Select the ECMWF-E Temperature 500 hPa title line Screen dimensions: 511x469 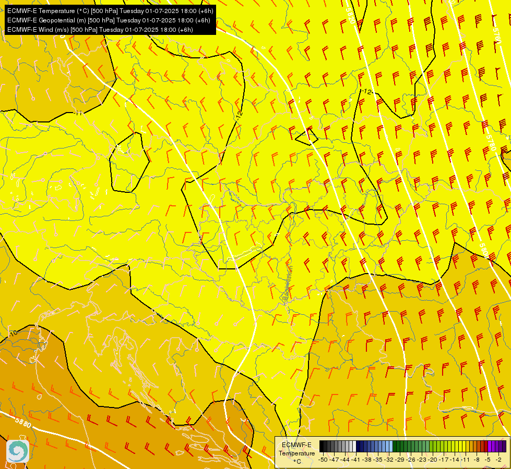(110, 11)
